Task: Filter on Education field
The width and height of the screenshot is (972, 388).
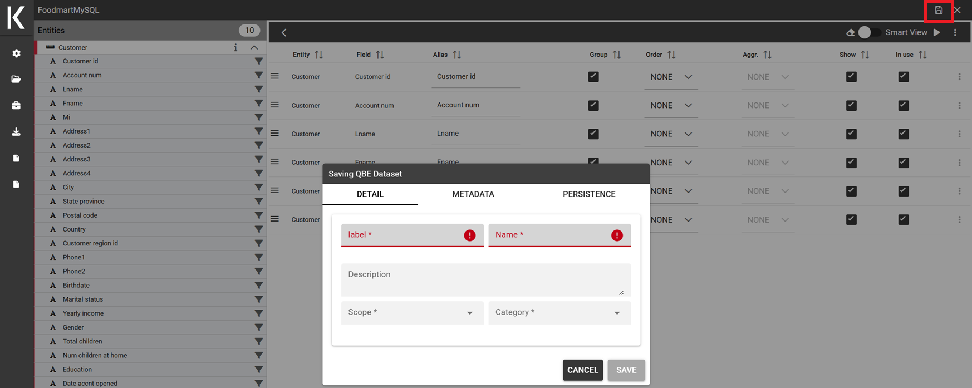Action: [259, 369]
